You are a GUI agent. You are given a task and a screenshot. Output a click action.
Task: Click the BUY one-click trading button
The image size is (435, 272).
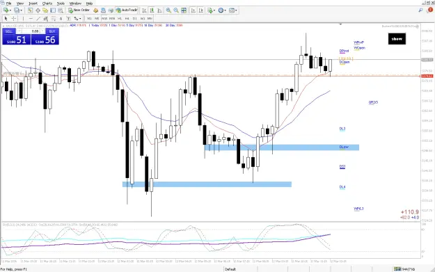[52, 31]
